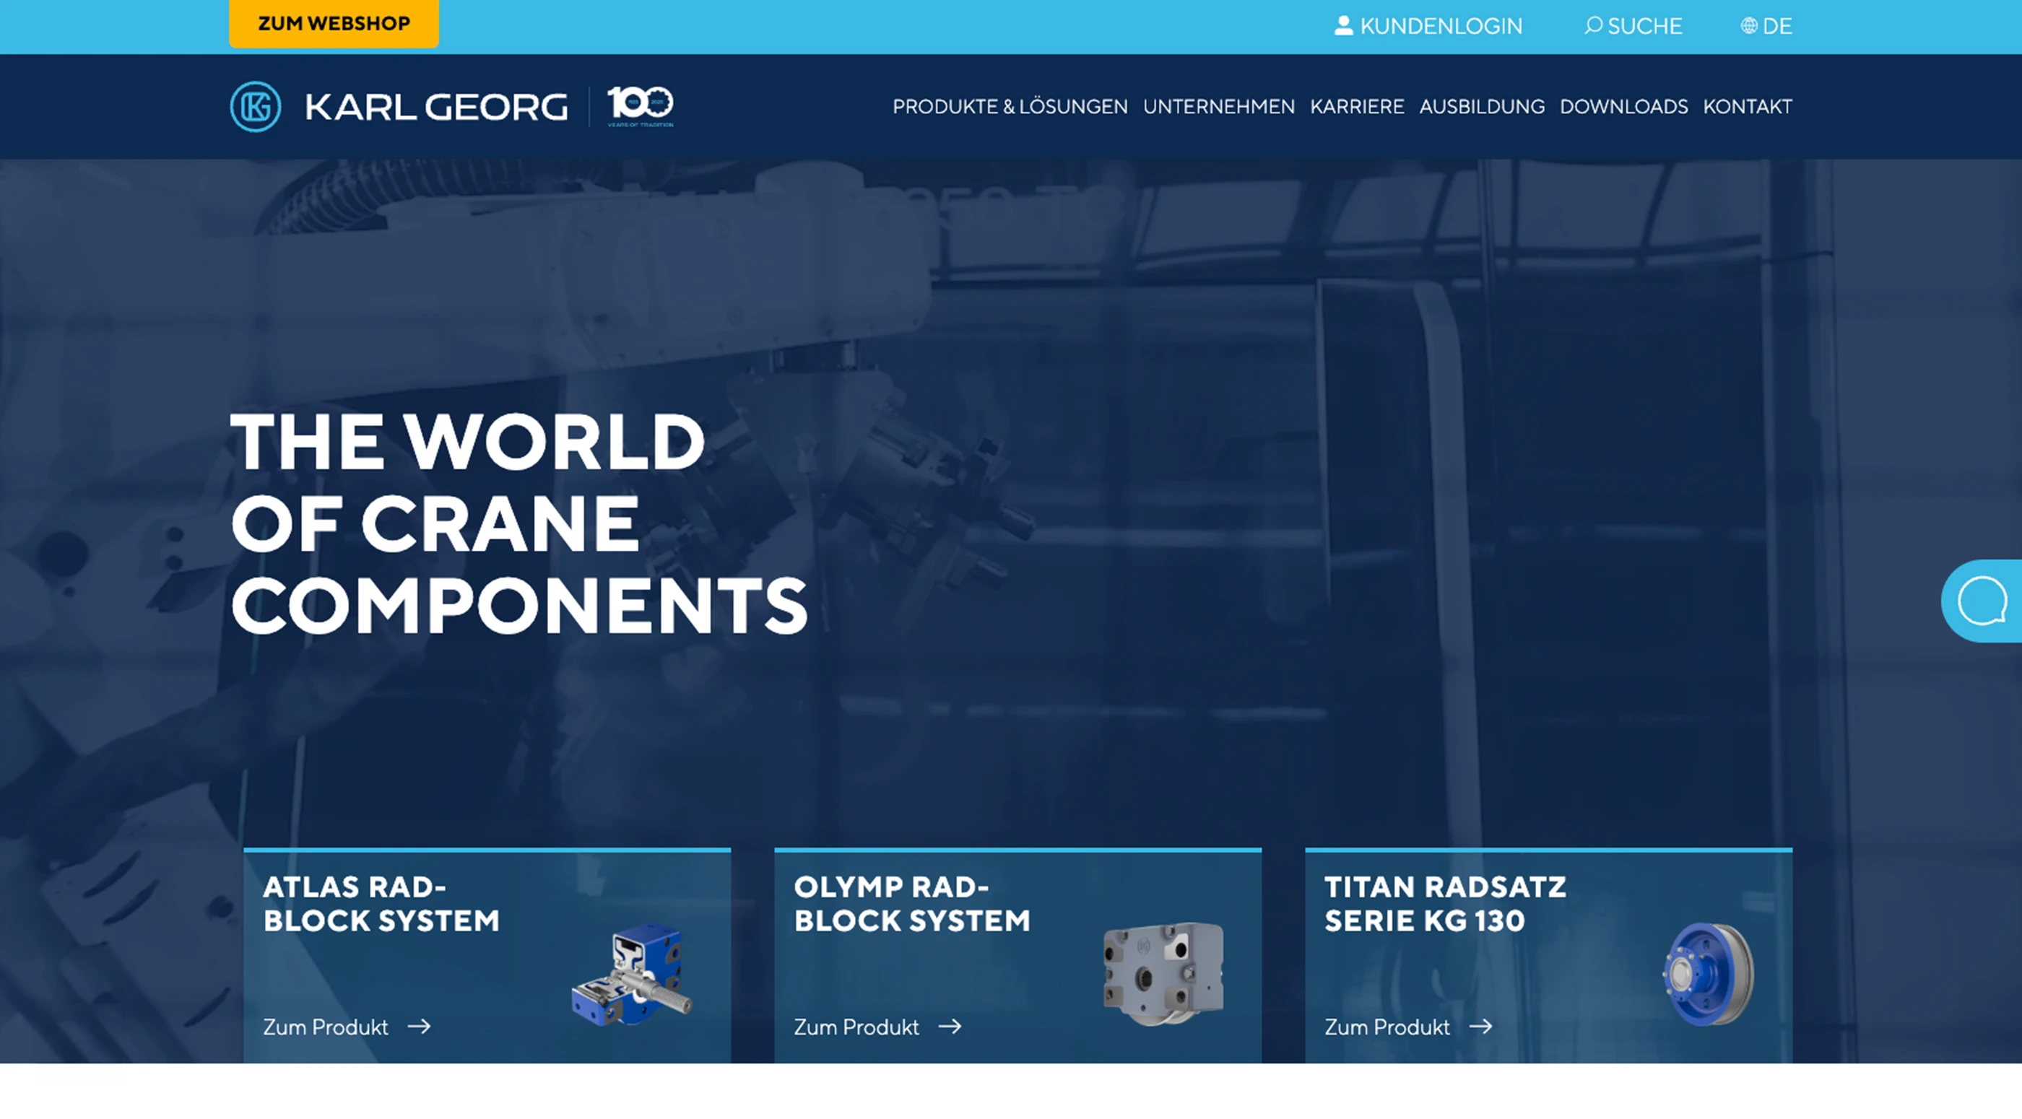Screen dimensions: 2022x1119
Task: Open the PRODUKTE & LÖSUNGEN menu
Action: [1010, 107]
